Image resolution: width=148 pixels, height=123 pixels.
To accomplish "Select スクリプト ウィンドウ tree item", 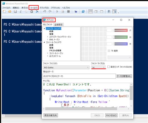I will point(54,29).
